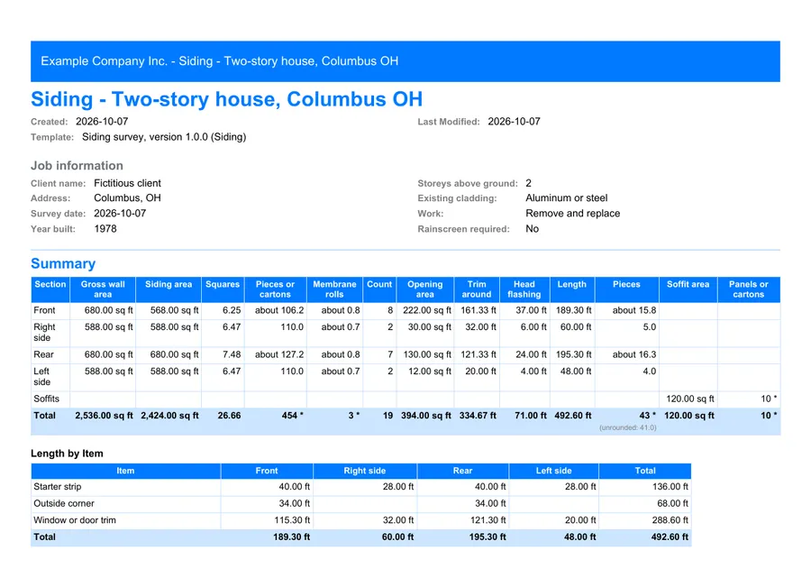This screenshot has width=811, height=587.
Task: Click the 'Item' column header
Action: [125, 471]
